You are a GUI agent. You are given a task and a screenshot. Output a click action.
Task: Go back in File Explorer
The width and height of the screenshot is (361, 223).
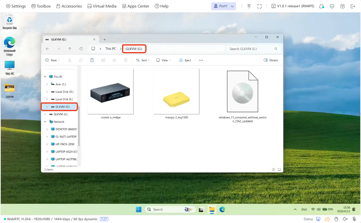pos(47,49)
